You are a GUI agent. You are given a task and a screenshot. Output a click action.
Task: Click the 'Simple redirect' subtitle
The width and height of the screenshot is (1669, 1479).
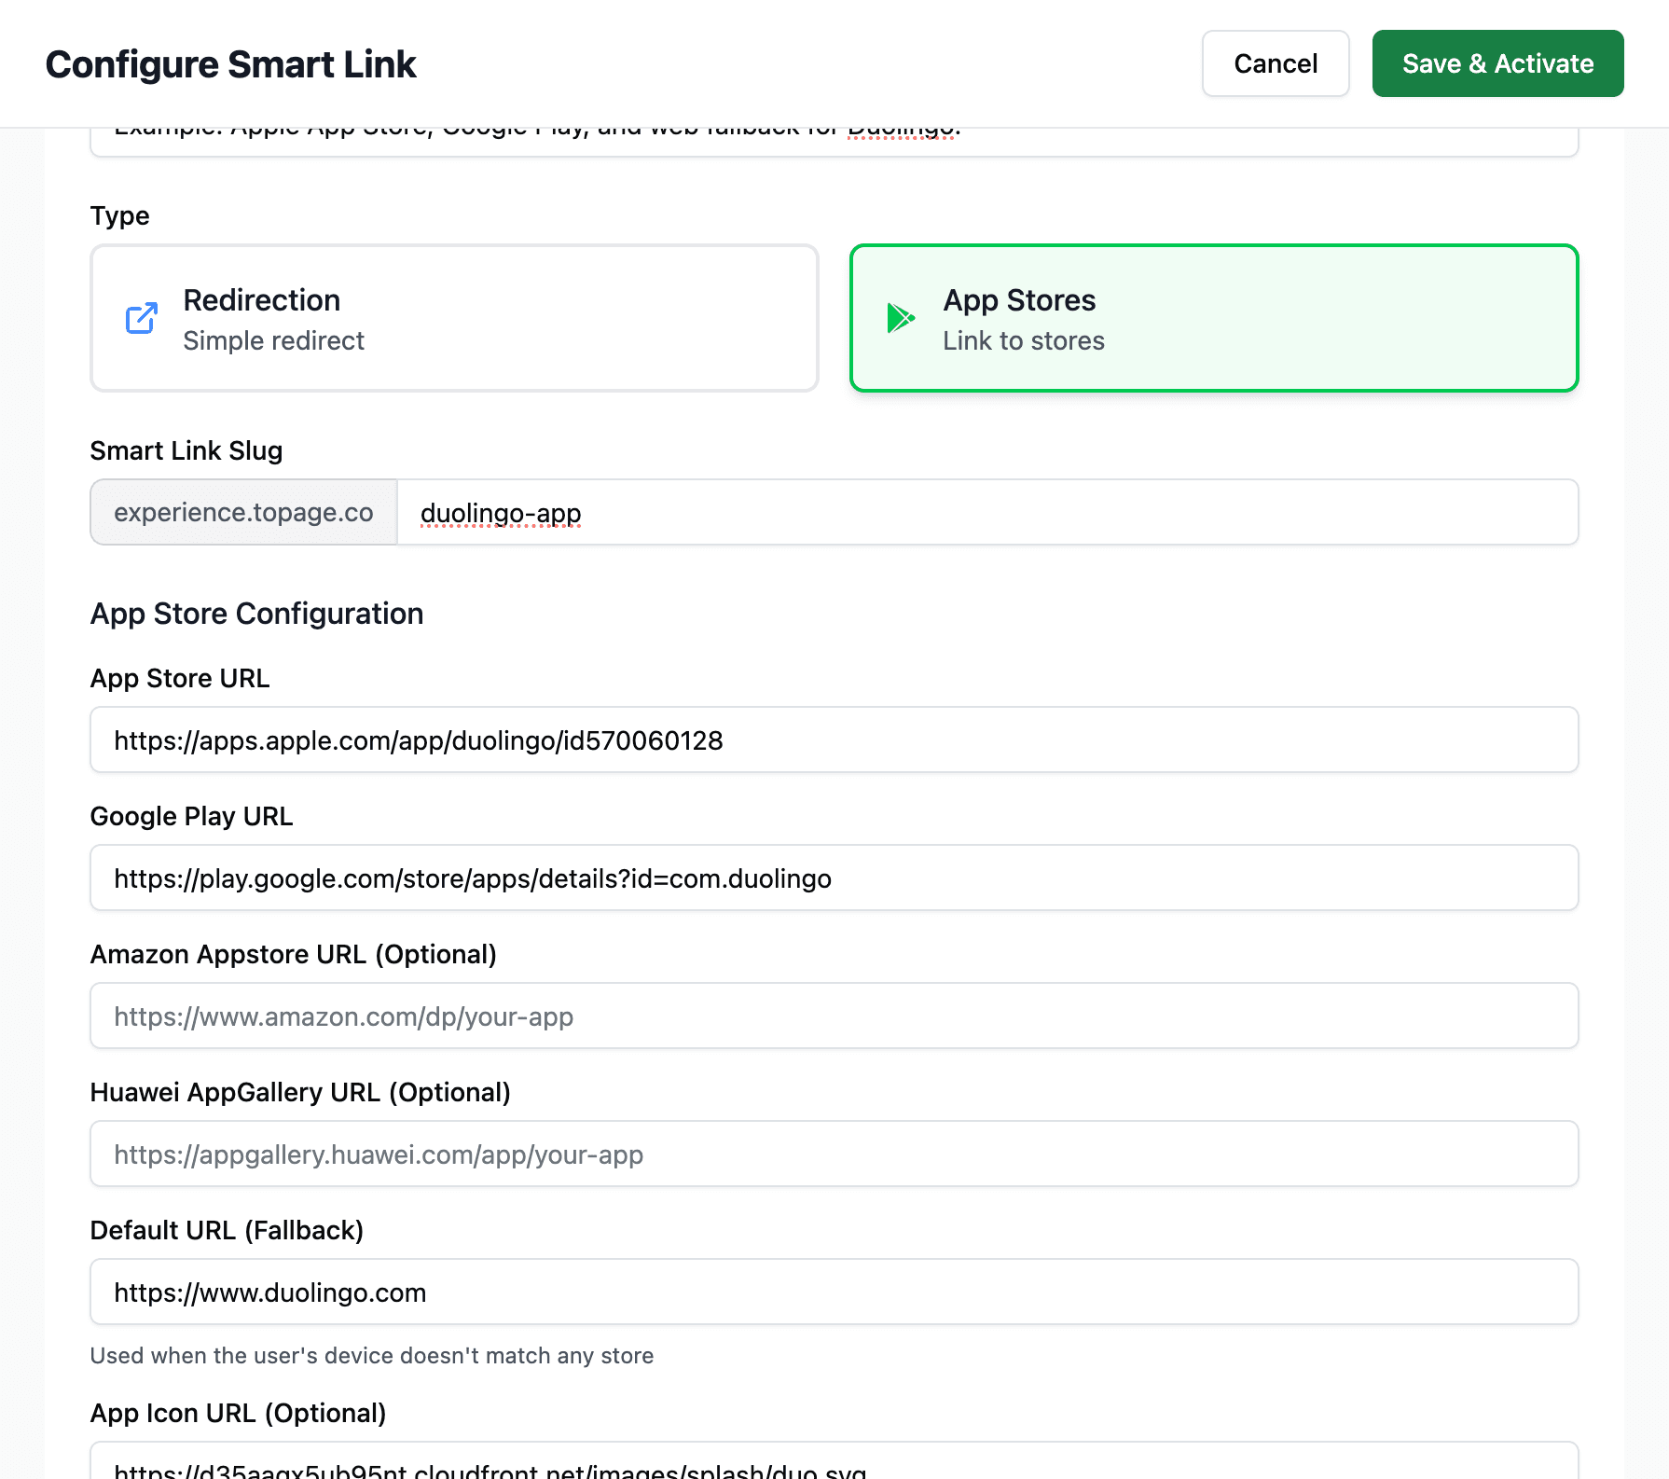[x=273, y=340]
